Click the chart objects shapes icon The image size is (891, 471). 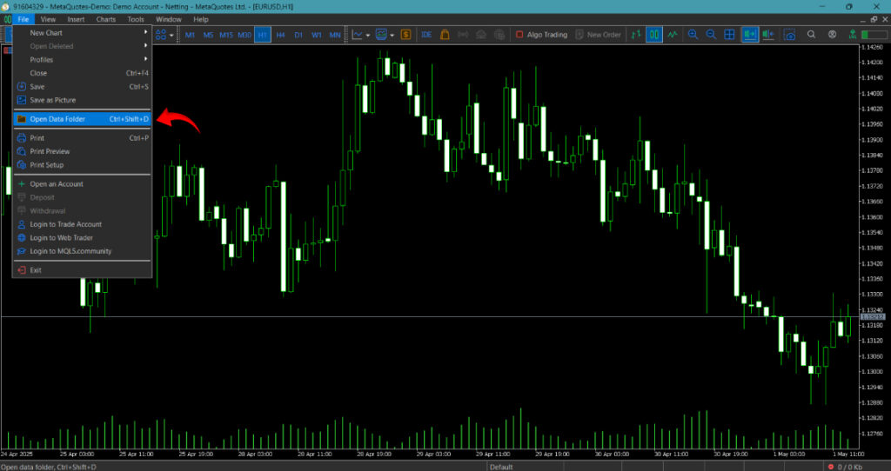point(161,35)
